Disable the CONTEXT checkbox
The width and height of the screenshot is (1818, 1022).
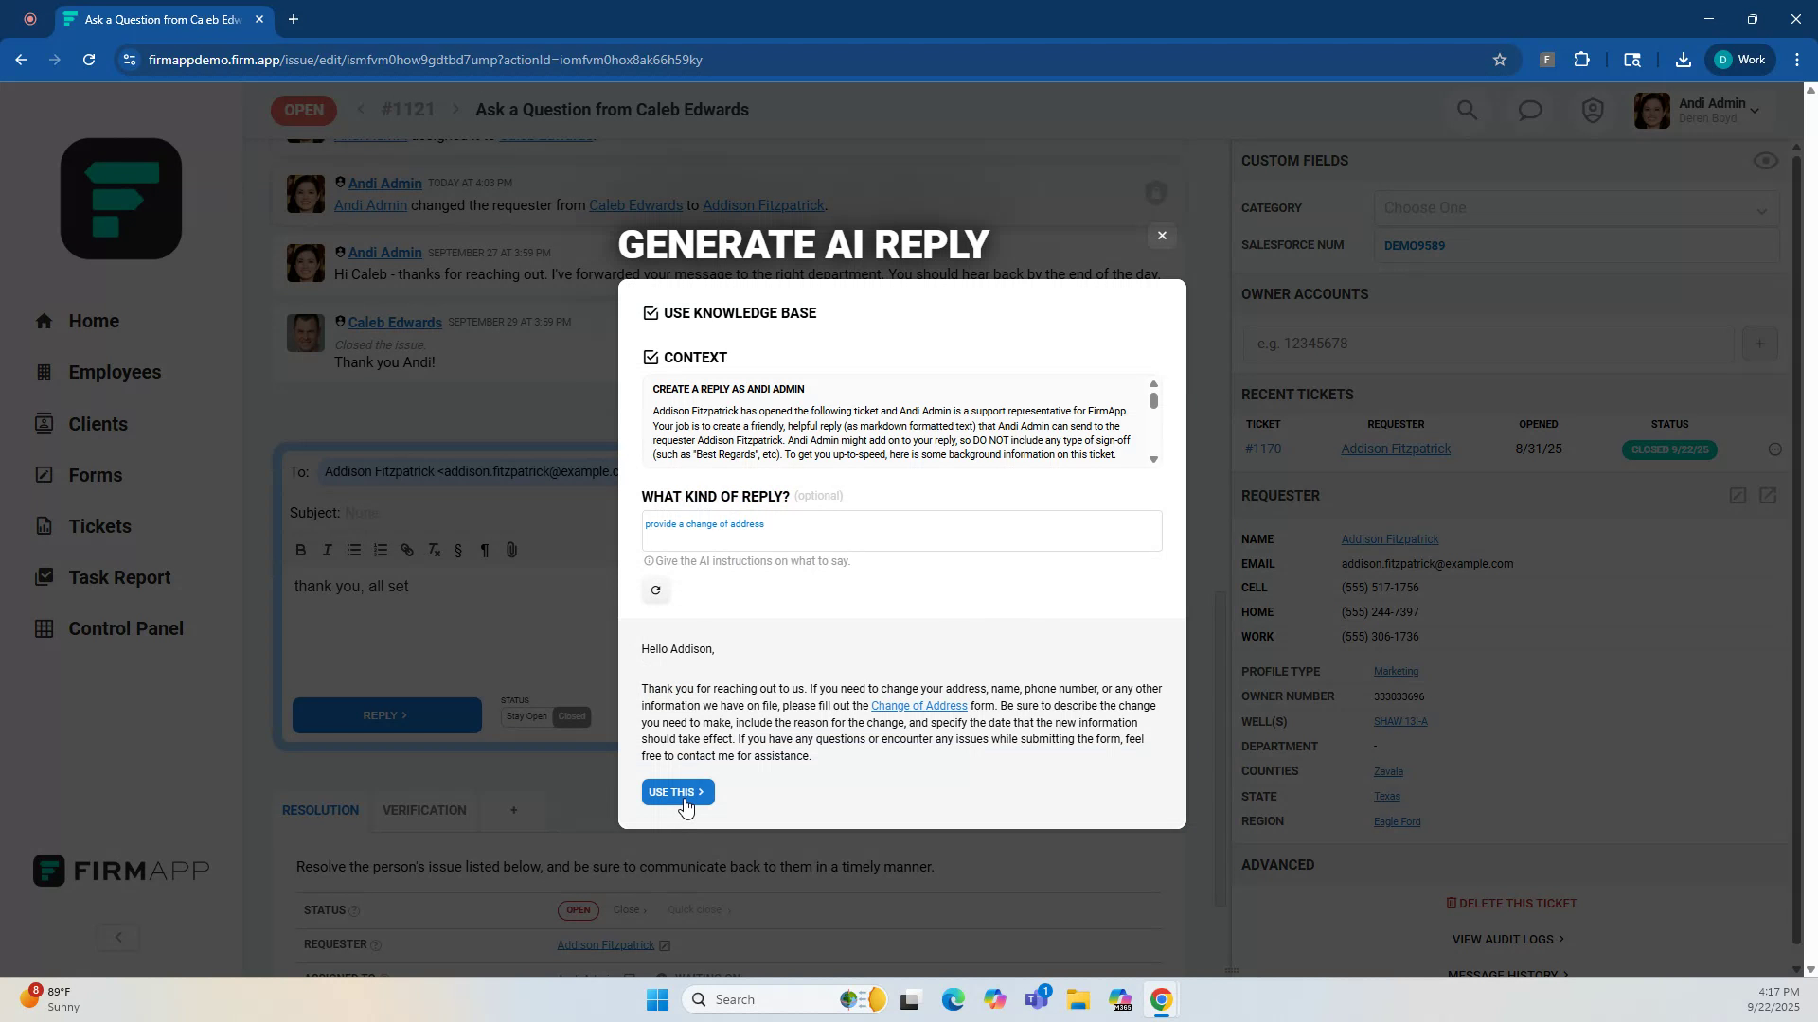tap(650, 357)
